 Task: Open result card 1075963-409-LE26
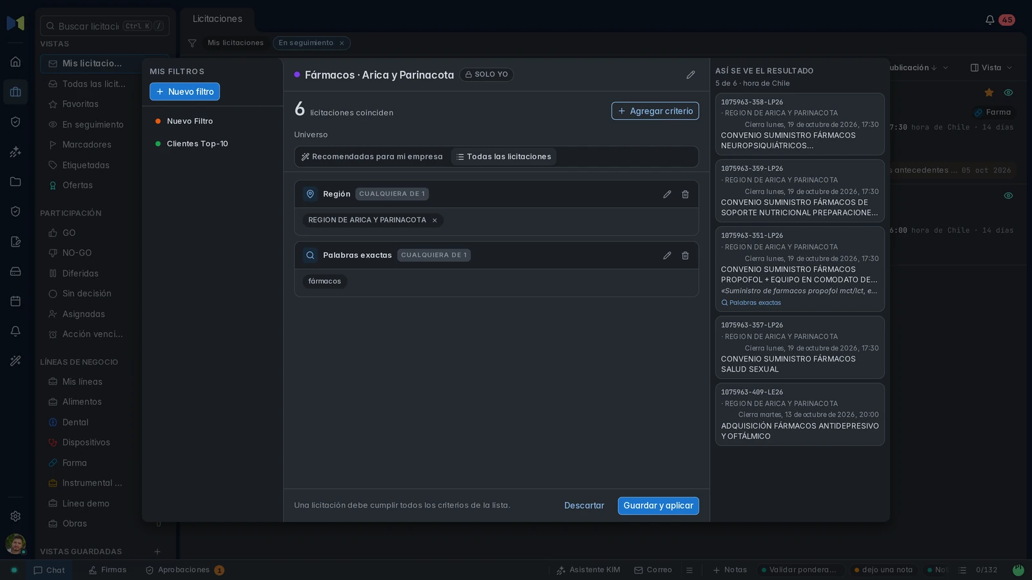[800, 414]
